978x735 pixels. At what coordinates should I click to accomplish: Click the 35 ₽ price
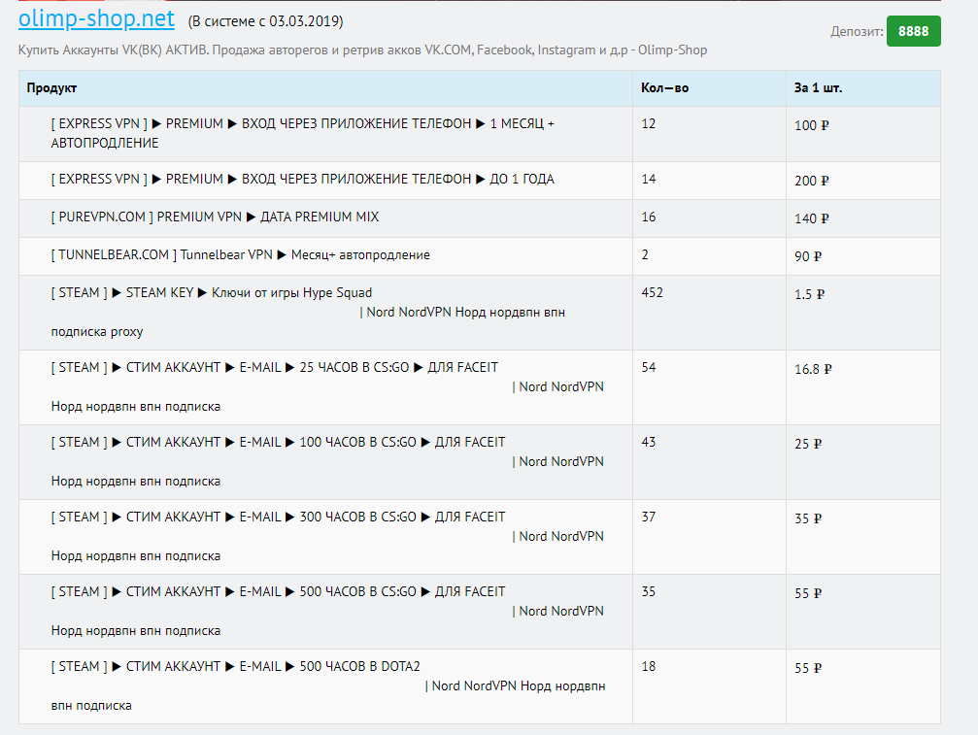(x=808, y=519)
